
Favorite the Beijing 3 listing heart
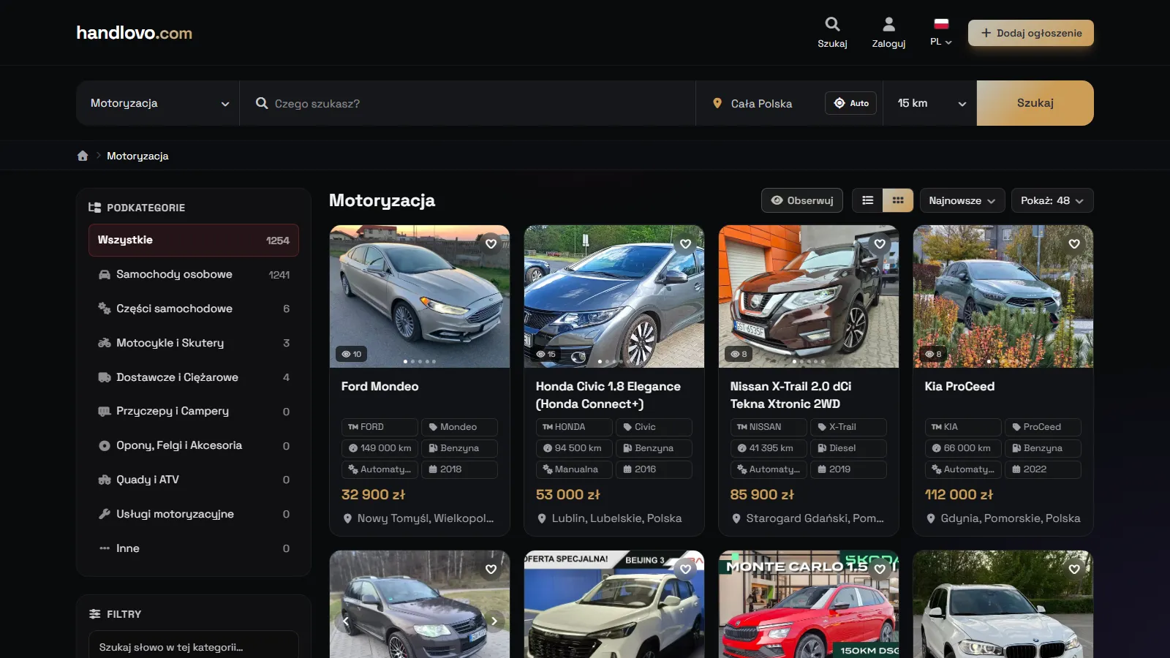(x=685, y=569)
